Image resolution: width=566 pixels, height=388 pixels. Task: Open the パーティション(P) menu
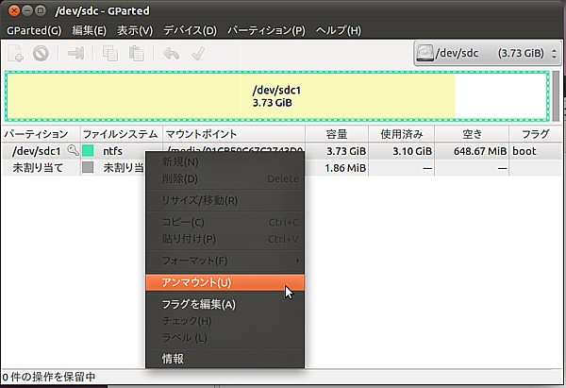coord(266,30)
